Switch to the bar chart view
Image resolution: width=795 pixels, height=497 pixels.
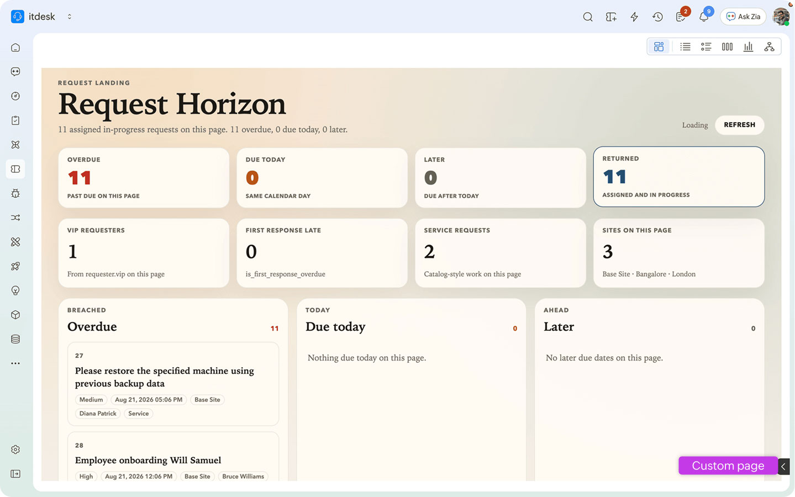[x=748, y=47]
